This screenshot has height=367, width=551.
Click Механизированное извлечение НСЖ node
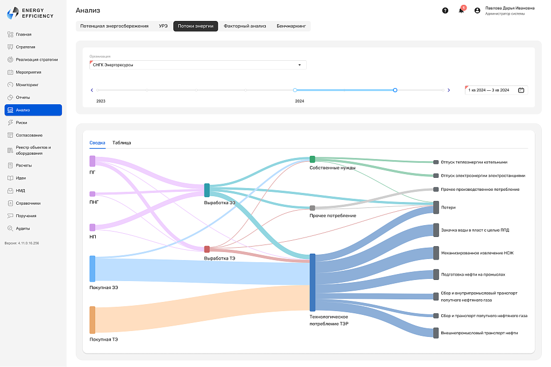pyautogui.click(x=436, y=253)
